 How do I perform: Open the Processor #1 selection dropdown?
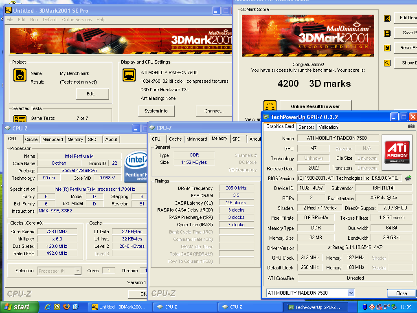point(78,271)
